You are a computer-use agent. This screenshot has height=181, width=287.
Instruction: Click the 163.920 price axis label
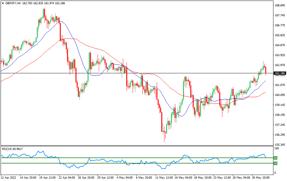click(280, 55)
